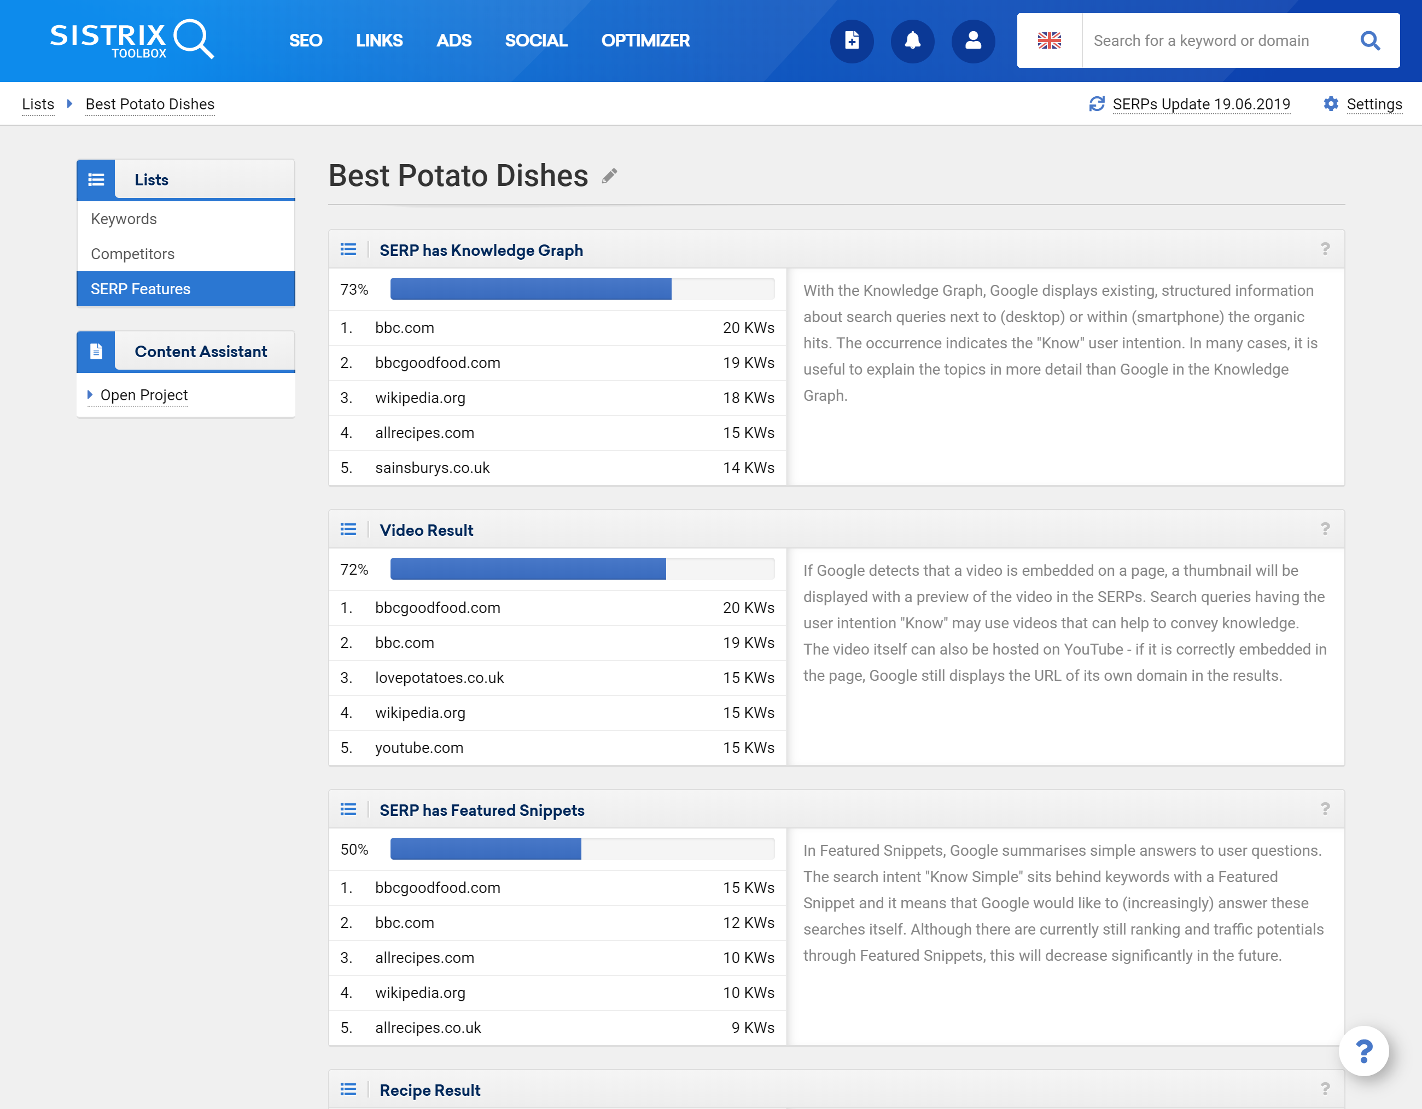
Task: Open help for Knowledge Graph box
Action: point(1325,249)
